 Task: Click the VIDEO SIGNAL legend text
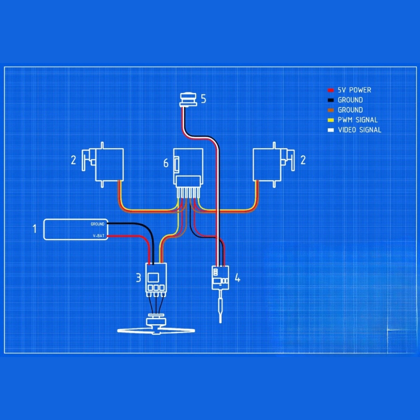360,130
